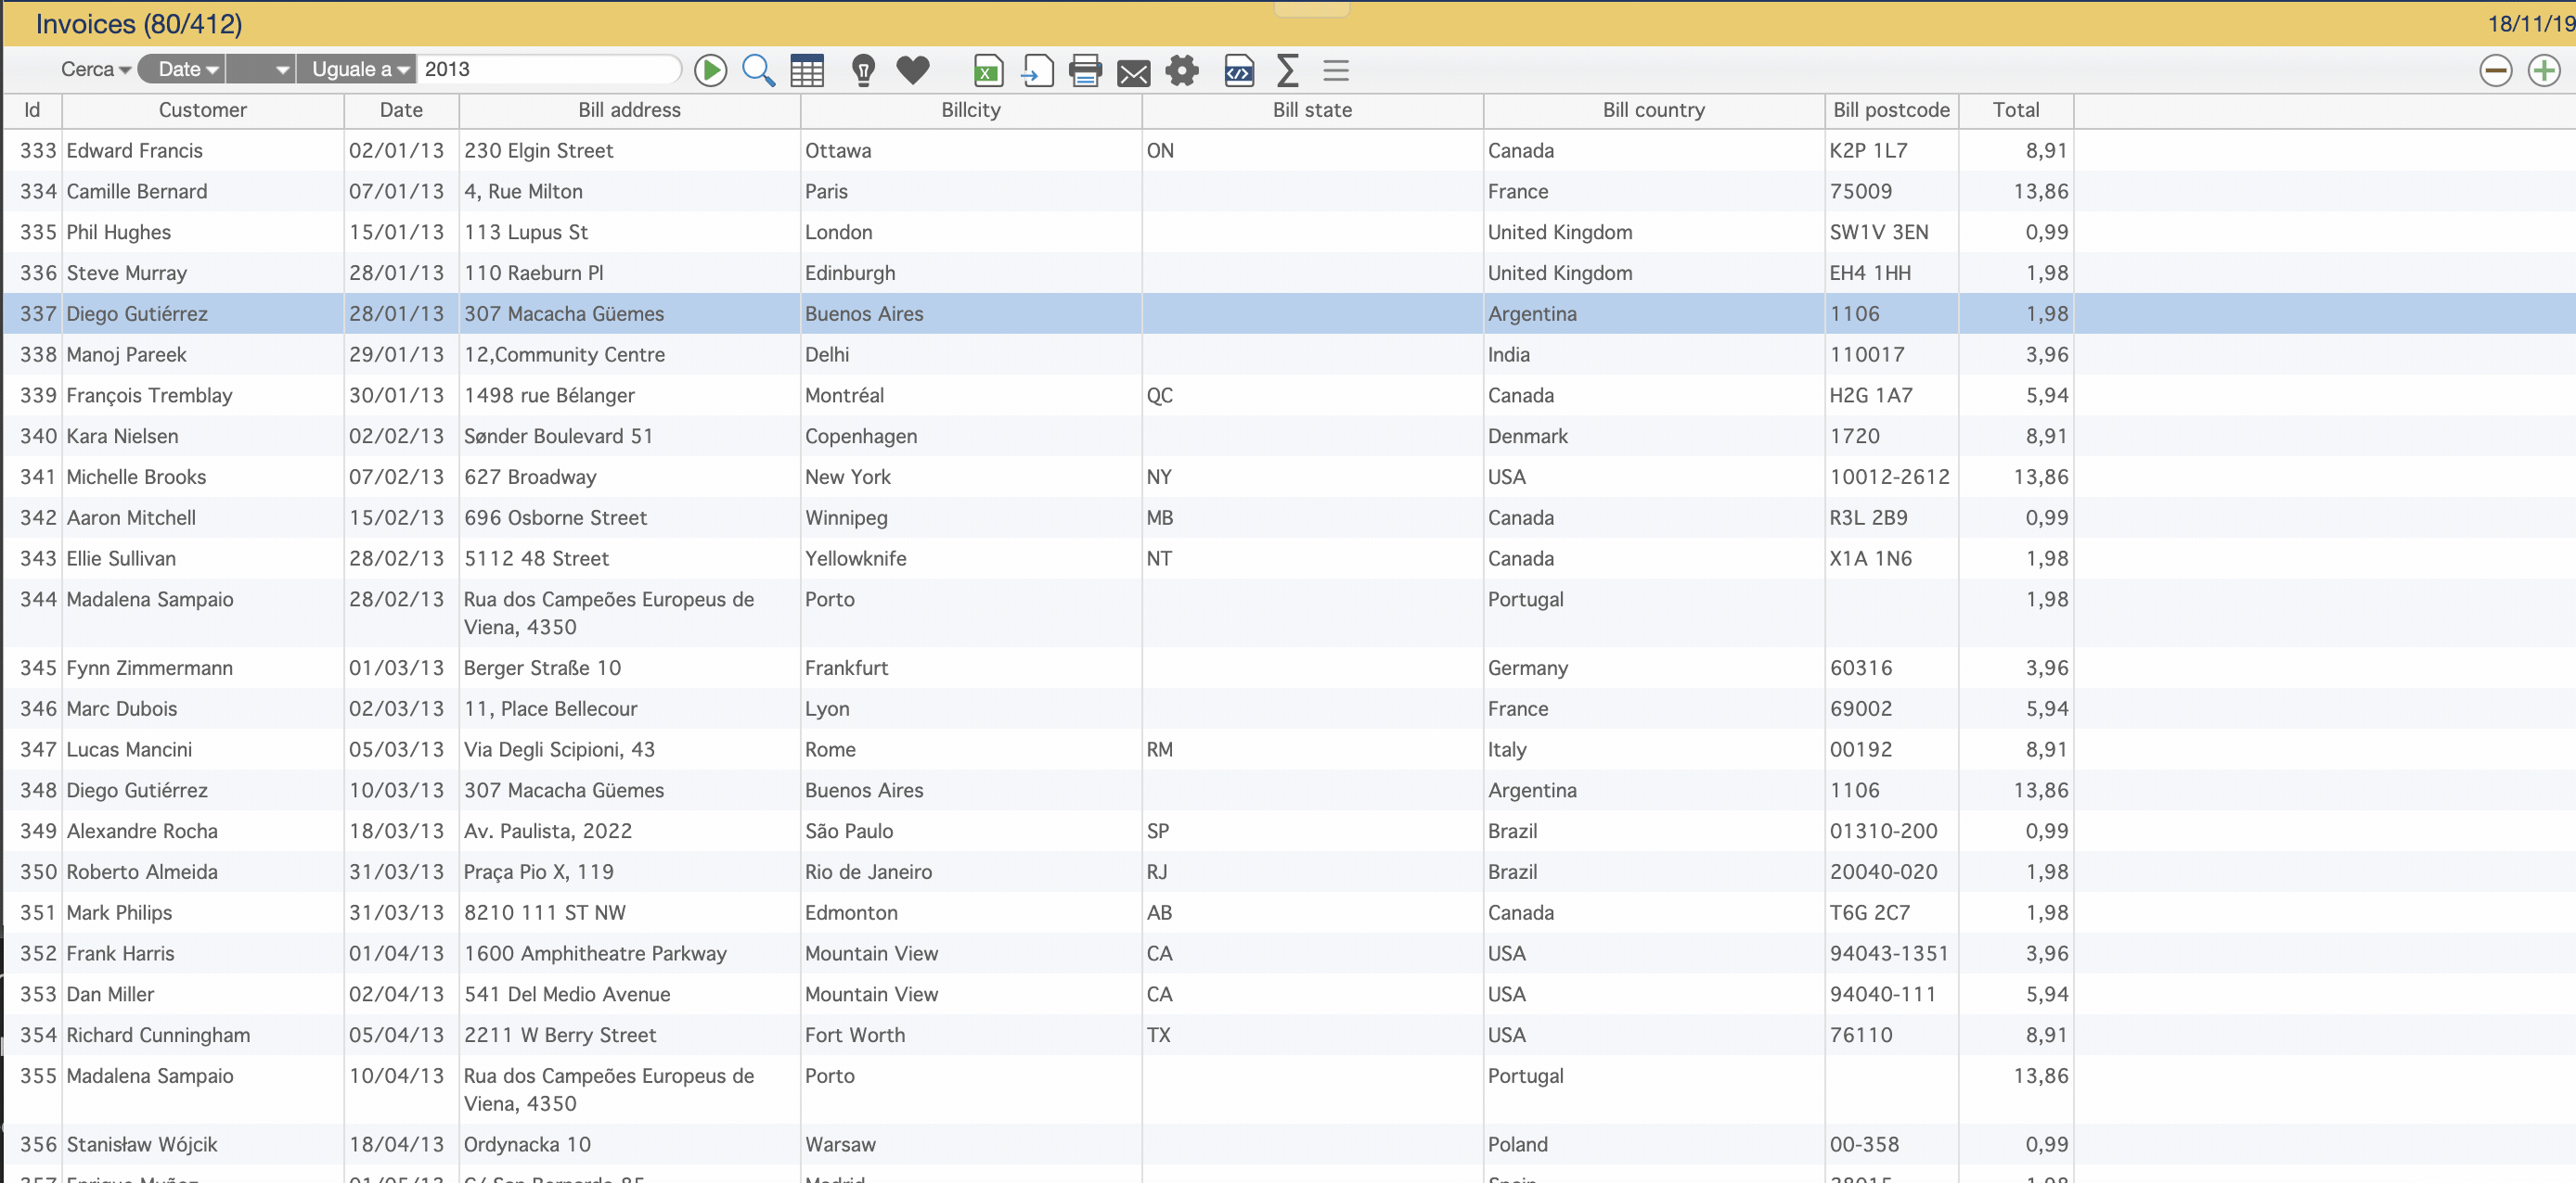Click the sigma totals icon

tap(1288, 70)
